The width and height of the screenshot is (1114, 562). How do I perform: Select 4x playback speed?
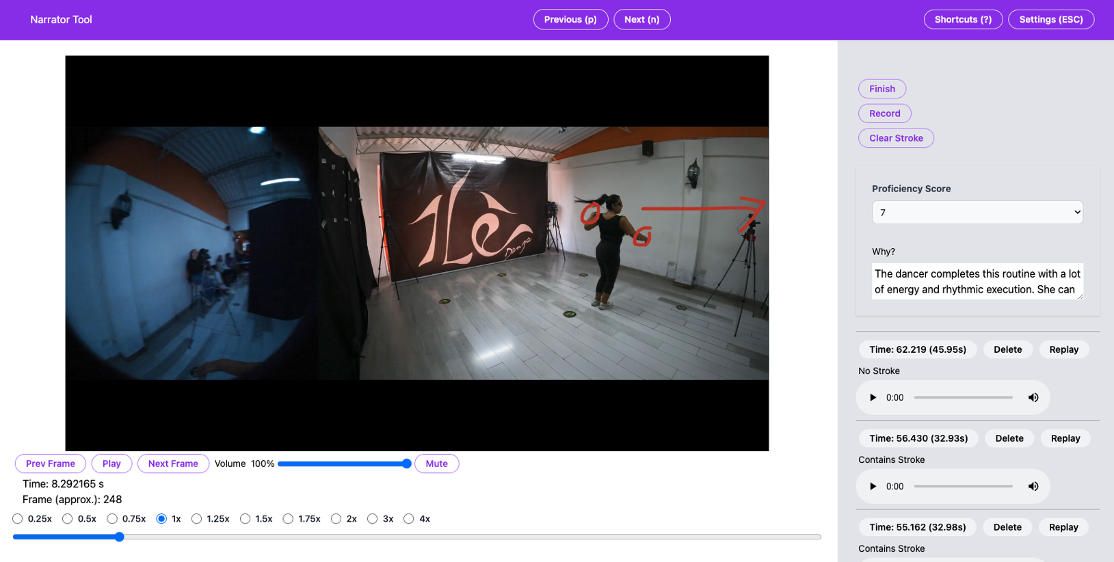click(x=408, y=519)
